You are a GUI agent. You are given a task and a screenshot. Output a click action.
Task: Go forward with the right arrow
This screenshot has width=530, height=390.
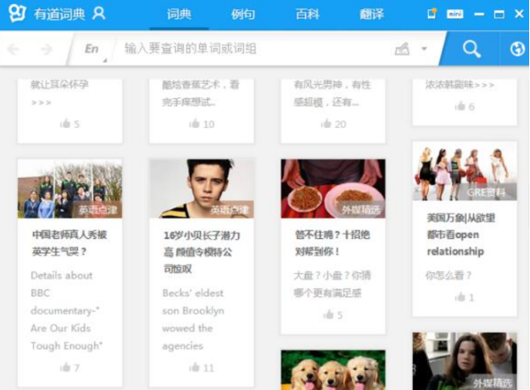tap(46, 50)
